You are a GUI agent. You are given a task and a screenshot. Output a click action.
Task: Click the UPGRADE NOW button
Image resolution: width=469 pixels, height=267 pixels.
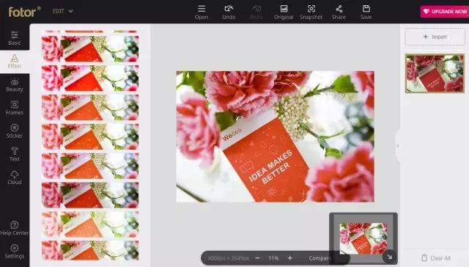(x=445, y=12)
